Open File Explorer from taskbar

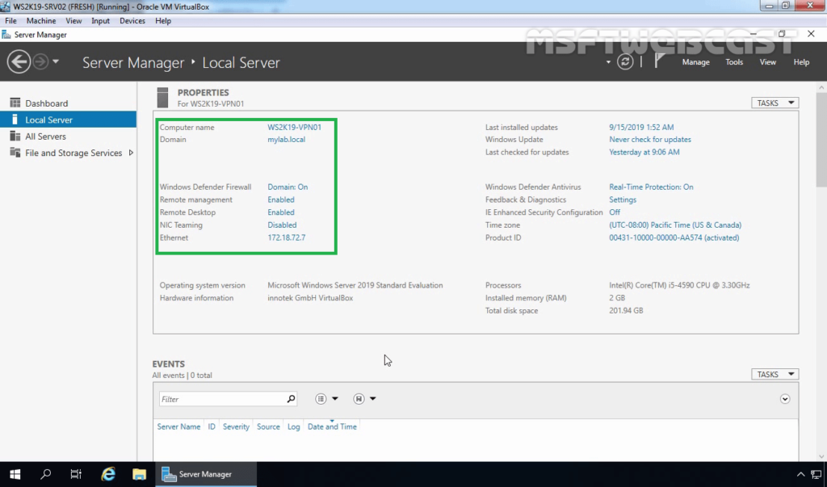tap(139, 474)
